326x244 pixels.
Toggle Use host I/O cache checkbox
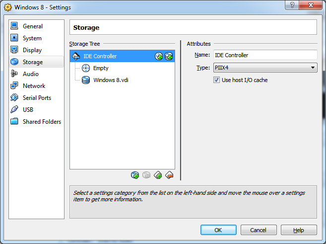click(217, 80)
